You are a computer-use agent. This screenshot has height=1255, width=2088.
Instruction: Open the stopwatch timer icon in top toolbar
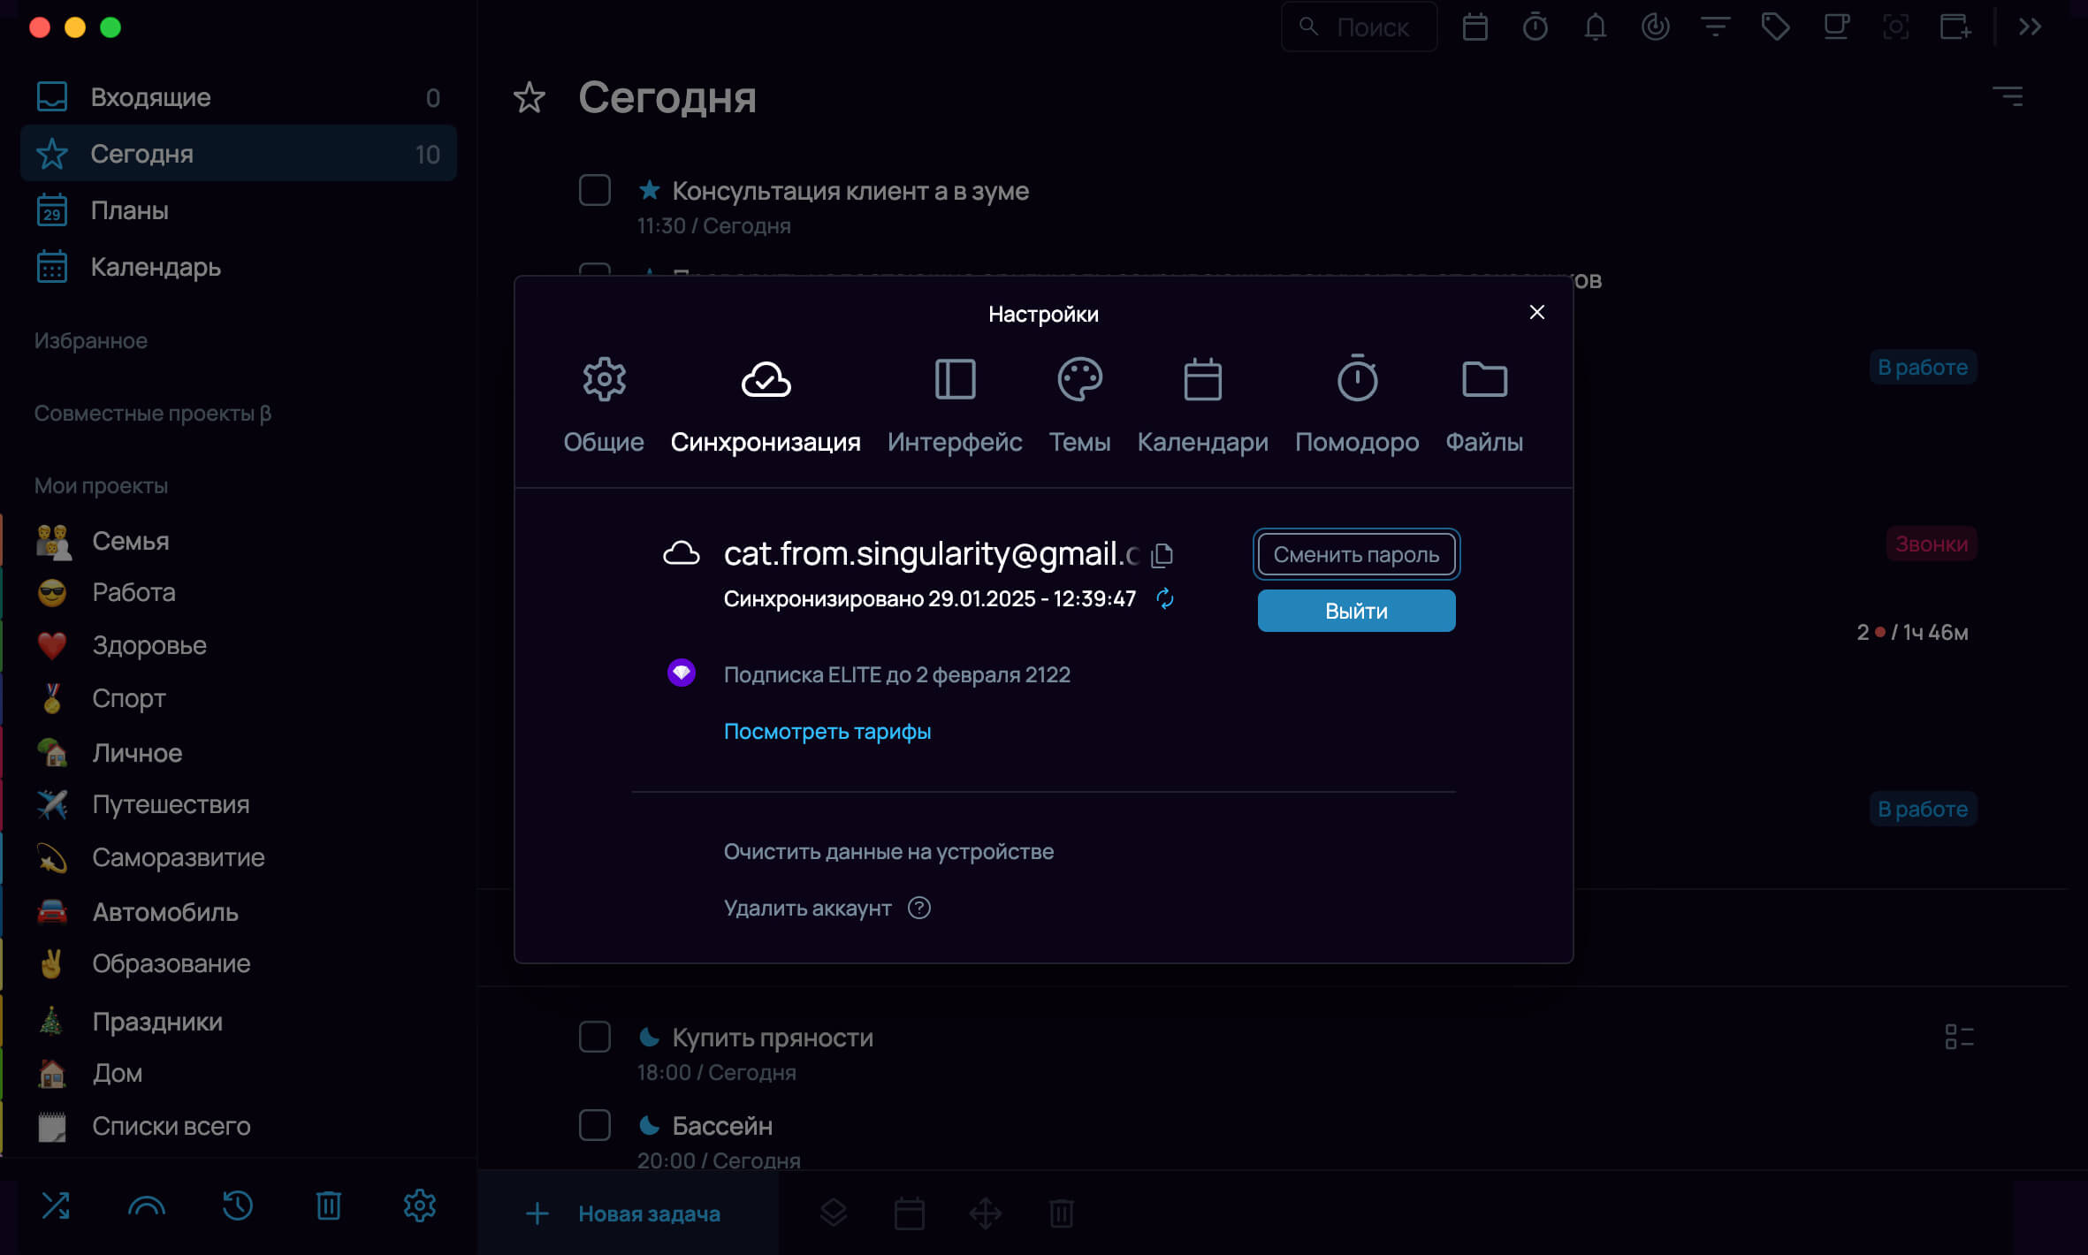click(x=1535, y=27)
